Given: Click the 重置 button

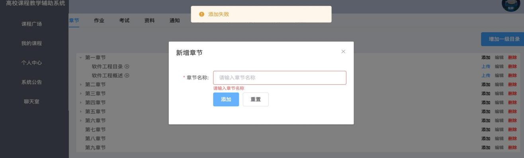Looking at the screenshot, I should point(256,99).
